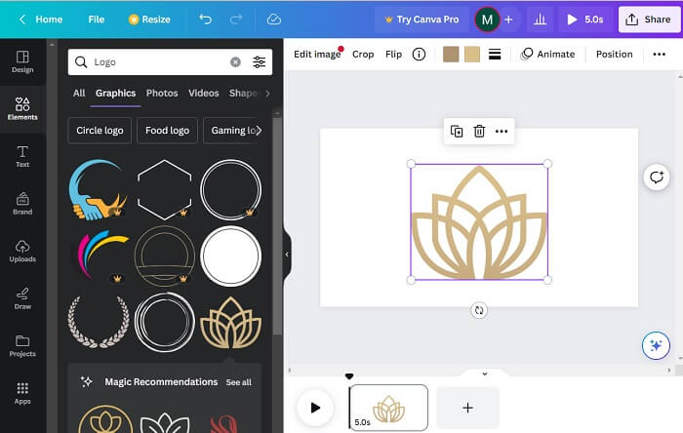Open the comment bubble button
This screenshot has width=683, height=433.
point(657,177)
